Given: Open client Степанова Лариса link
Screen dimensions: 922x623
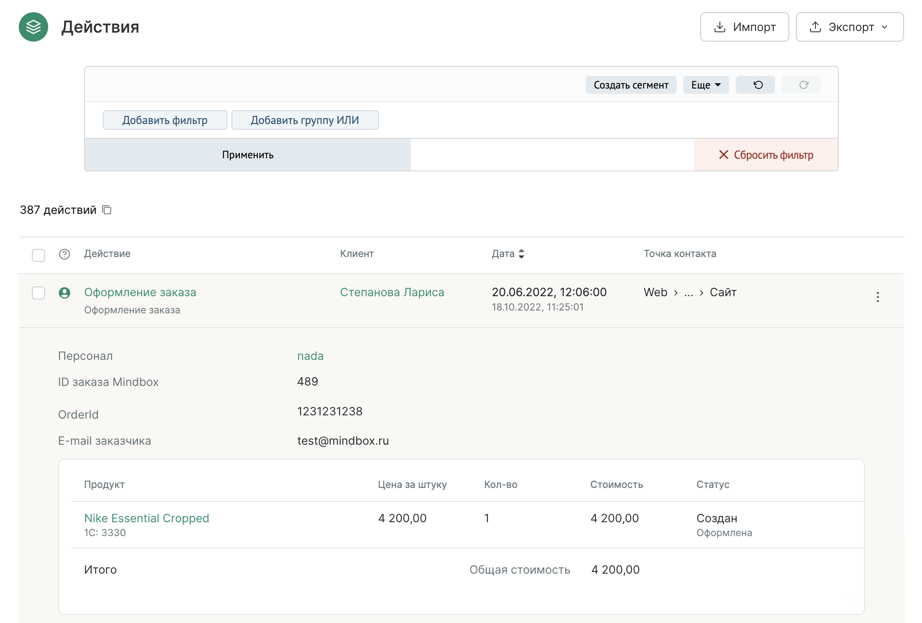Looking at the screenshot, I should [x=392, y=292].
